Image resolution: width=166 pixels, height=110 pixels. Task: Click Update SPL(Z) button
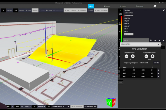[x=57, y=106]
